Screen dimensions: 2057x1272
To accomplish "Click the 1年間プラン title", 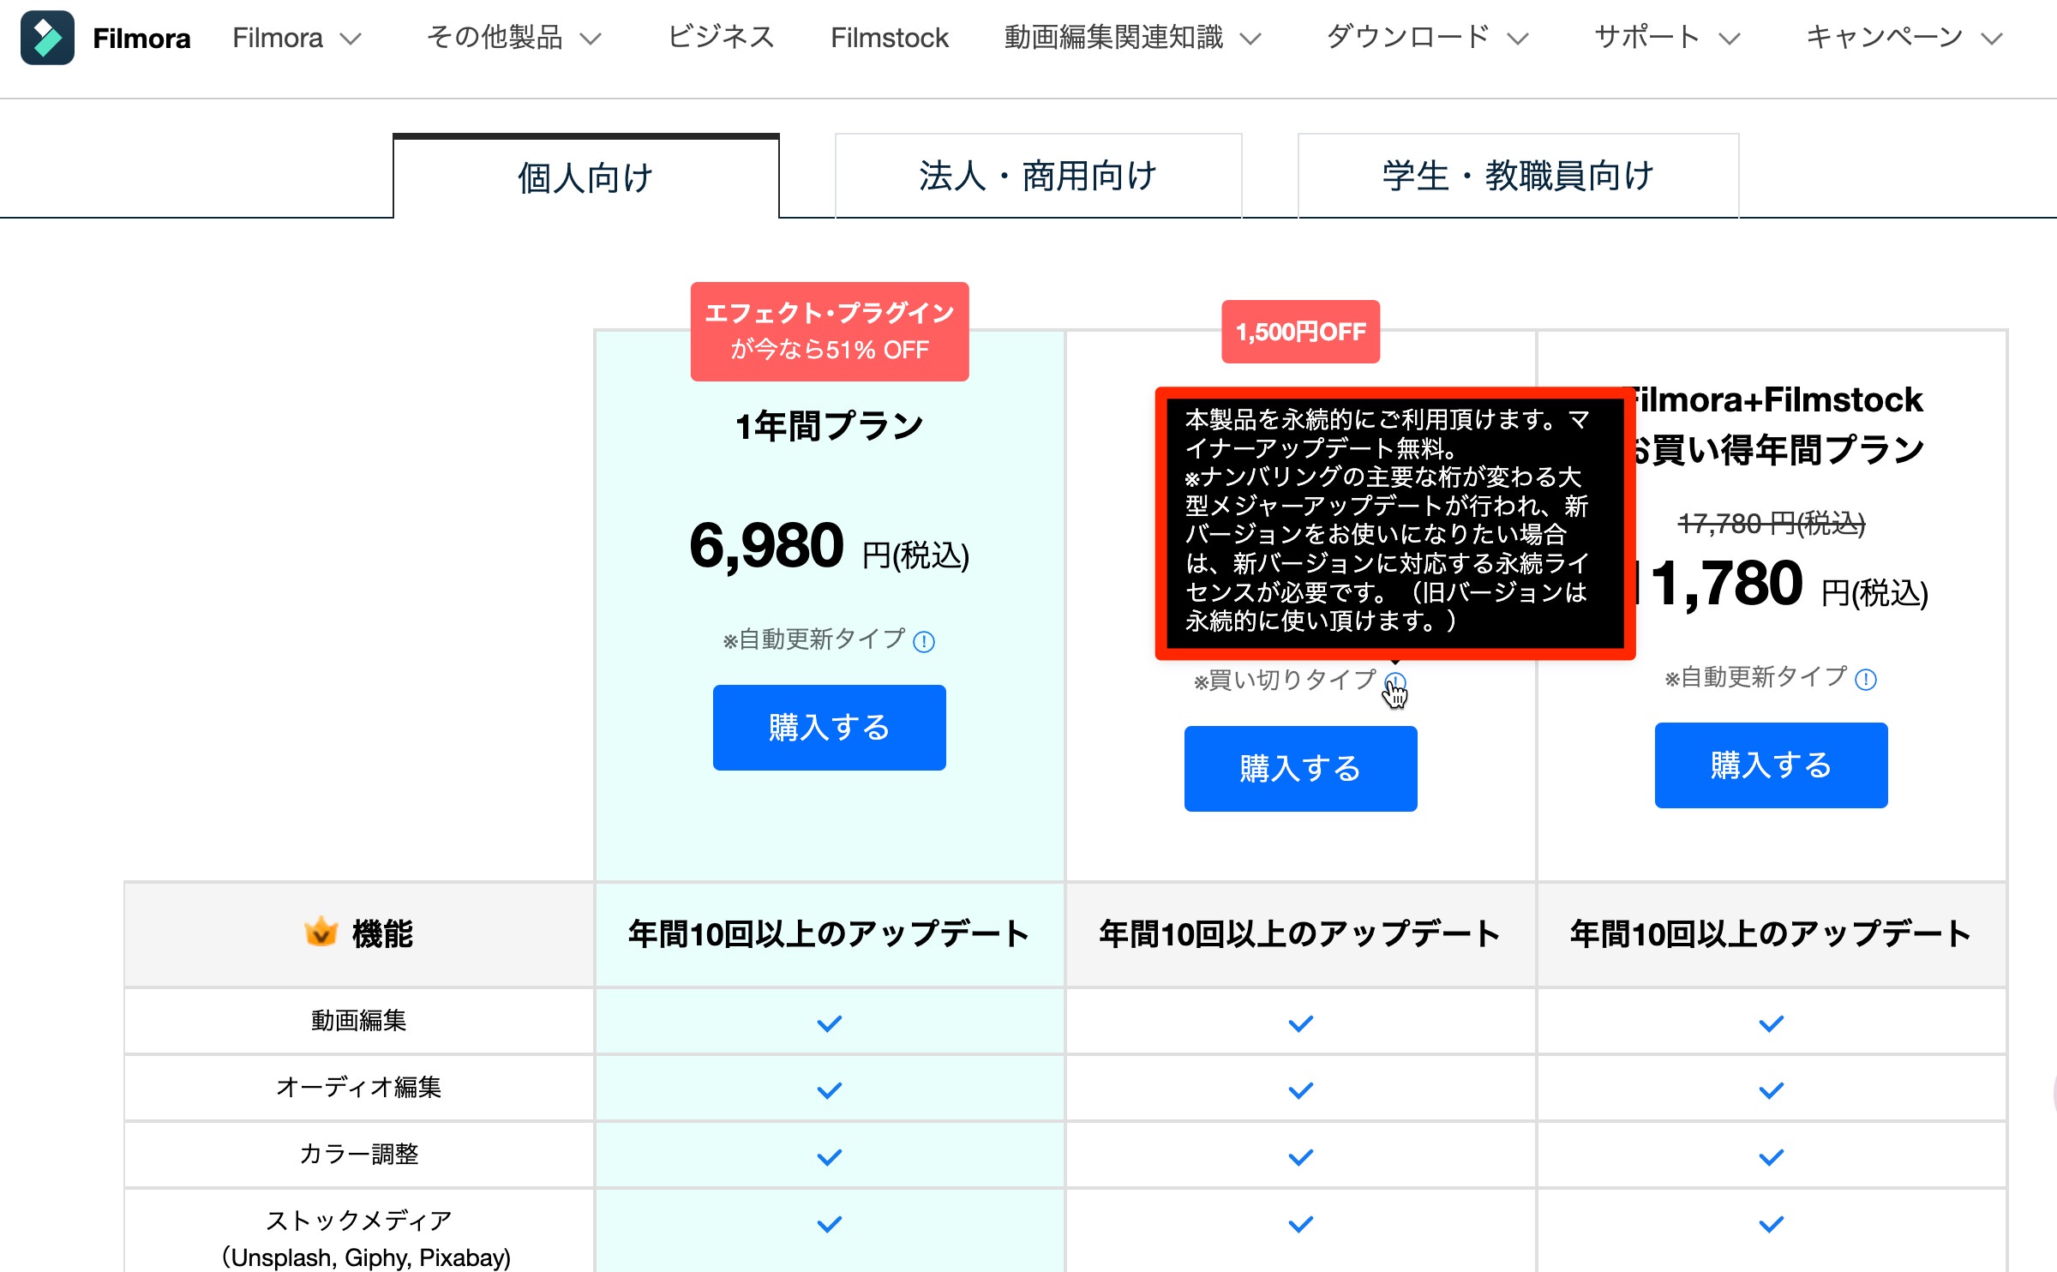I will [830, 426].
